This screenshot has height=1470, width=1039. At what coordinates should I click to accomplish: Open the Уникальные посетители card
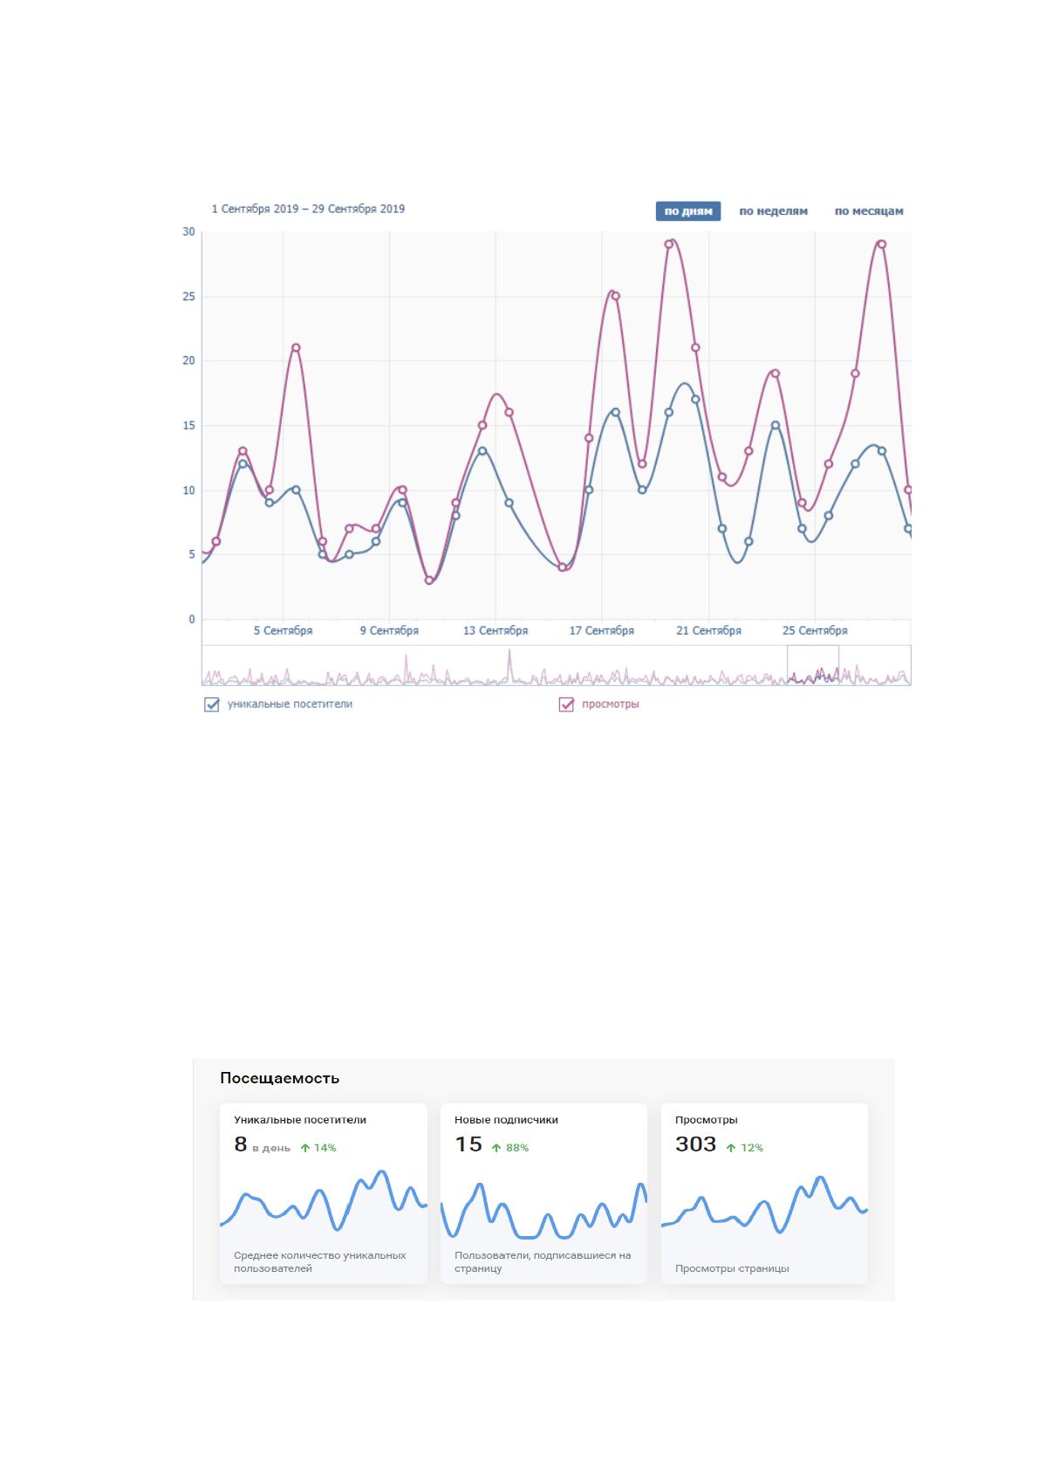pos(324,1193)
